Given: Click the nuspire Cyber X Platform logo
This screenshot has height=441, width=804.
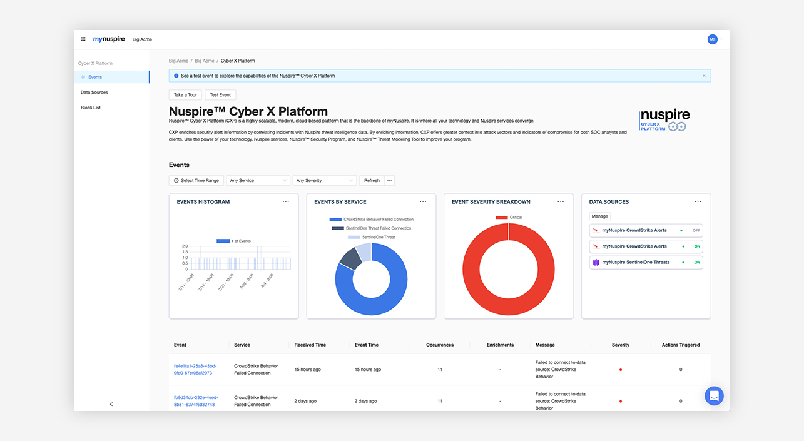Looking at the screenshot, I should coord(664,120).
